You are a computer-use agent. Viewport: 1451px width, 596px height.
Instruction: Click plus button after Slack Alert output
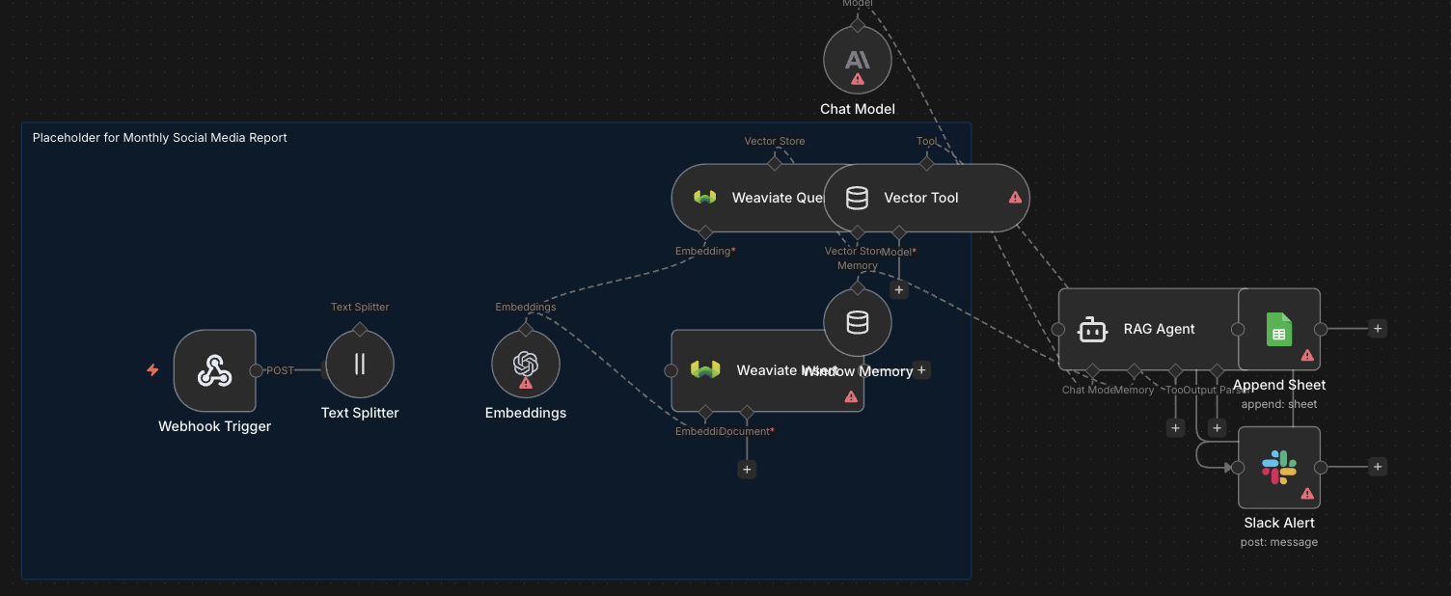(x=1378, y=467)
